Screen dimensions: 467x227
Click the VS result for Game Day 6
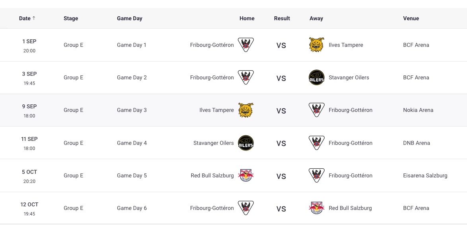click(281, 209)
